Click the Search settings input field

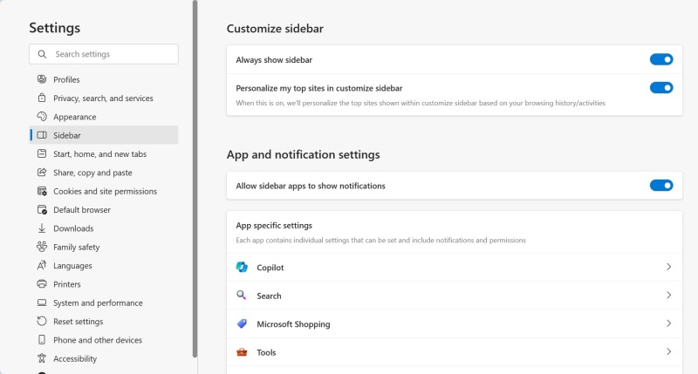point(104,54)
